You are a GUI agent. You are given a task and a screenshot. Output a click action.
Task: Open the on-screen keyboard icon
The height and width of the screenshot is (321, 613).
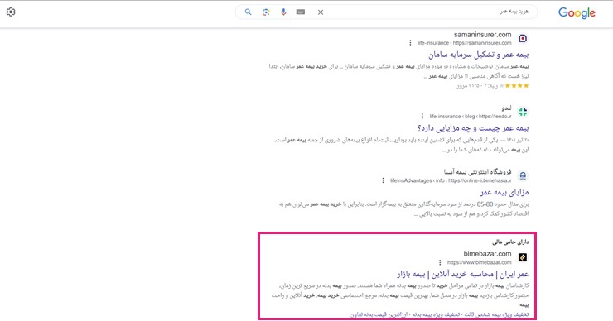(300, 12)
